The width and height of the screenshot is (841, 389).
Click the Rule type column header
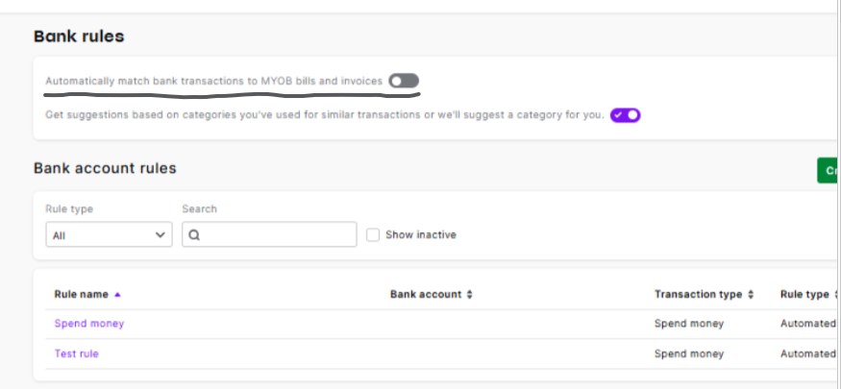[x=804, y=295]
